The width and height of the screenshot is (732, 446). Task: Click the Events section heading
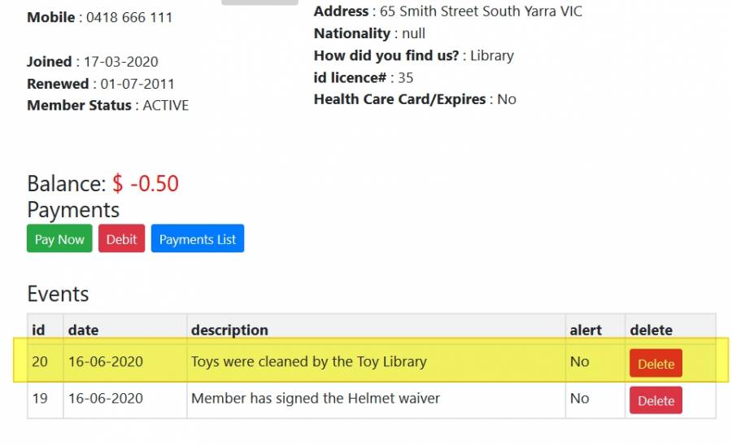[58, 294]
